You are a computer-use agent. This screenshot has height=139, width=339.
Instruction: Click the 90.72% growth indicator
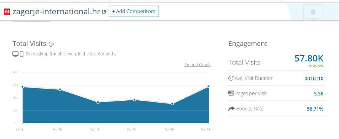pyautogui.click(x=316, y=66)
